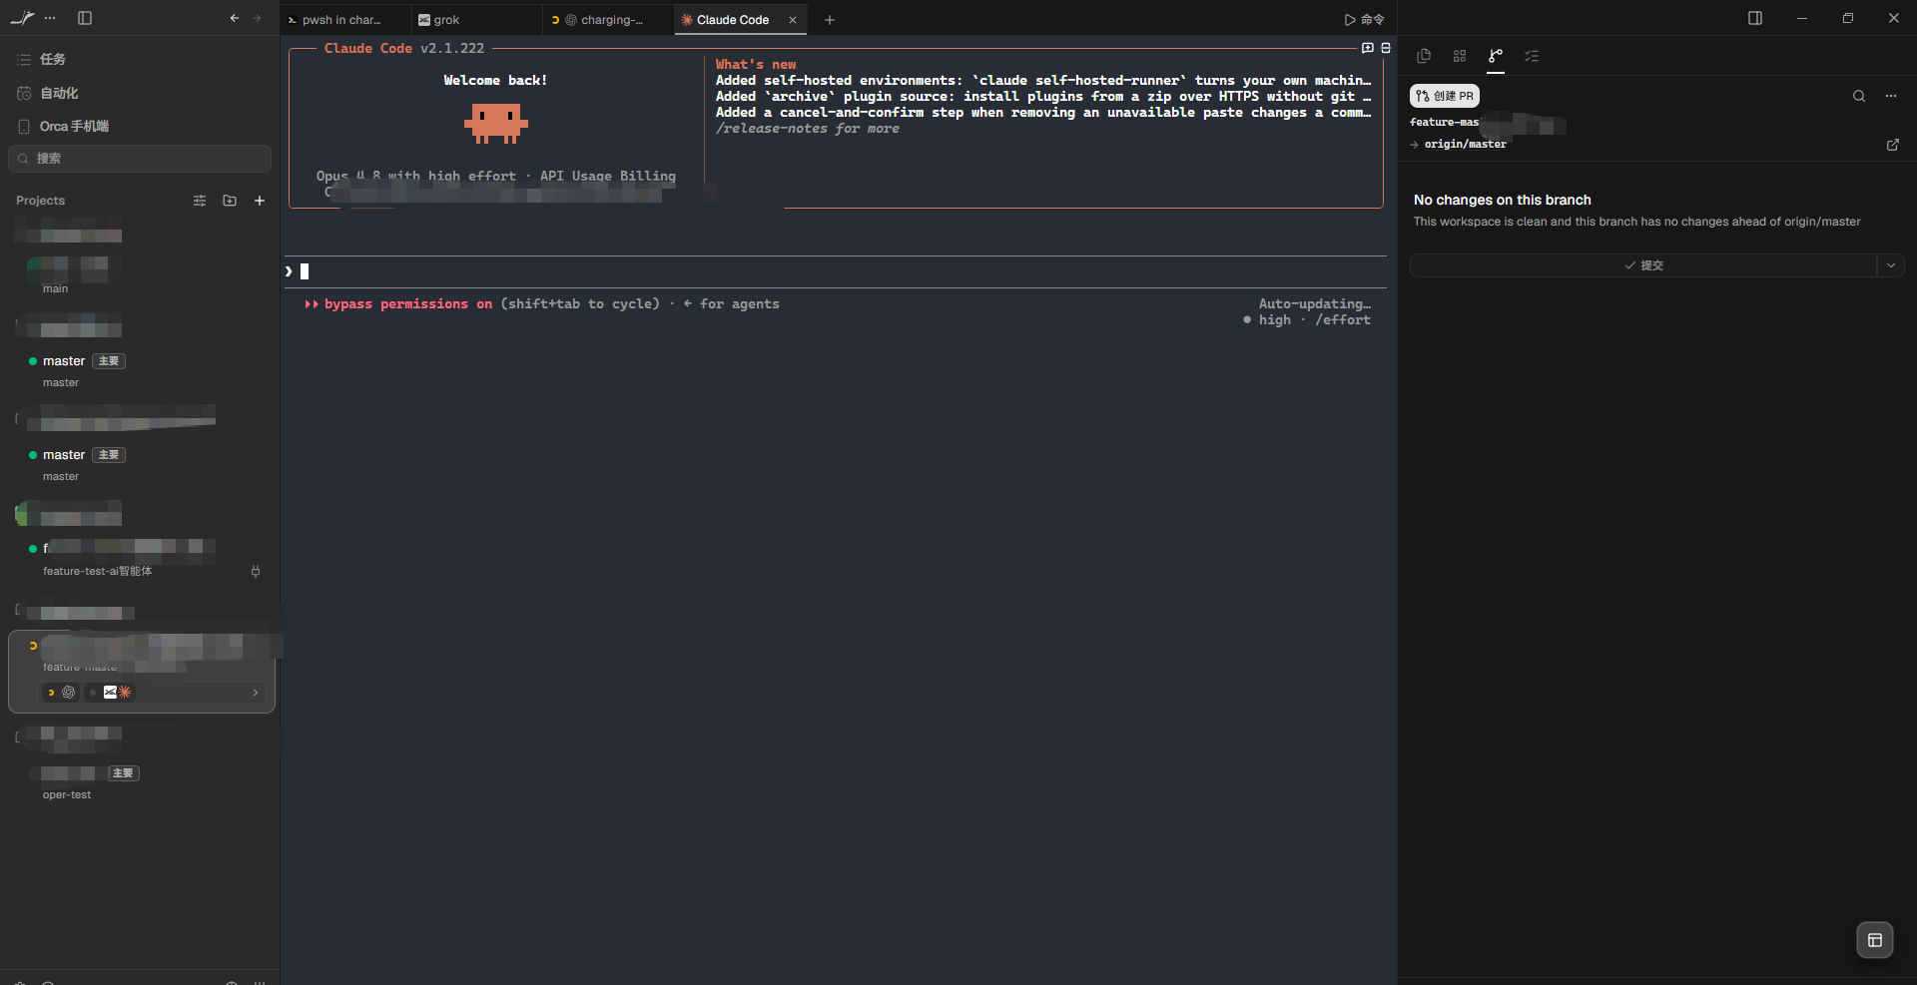Open the files panel icon in right sidebar
Viewport: 1917px width, 985px height.
(x=1424, y=56)
